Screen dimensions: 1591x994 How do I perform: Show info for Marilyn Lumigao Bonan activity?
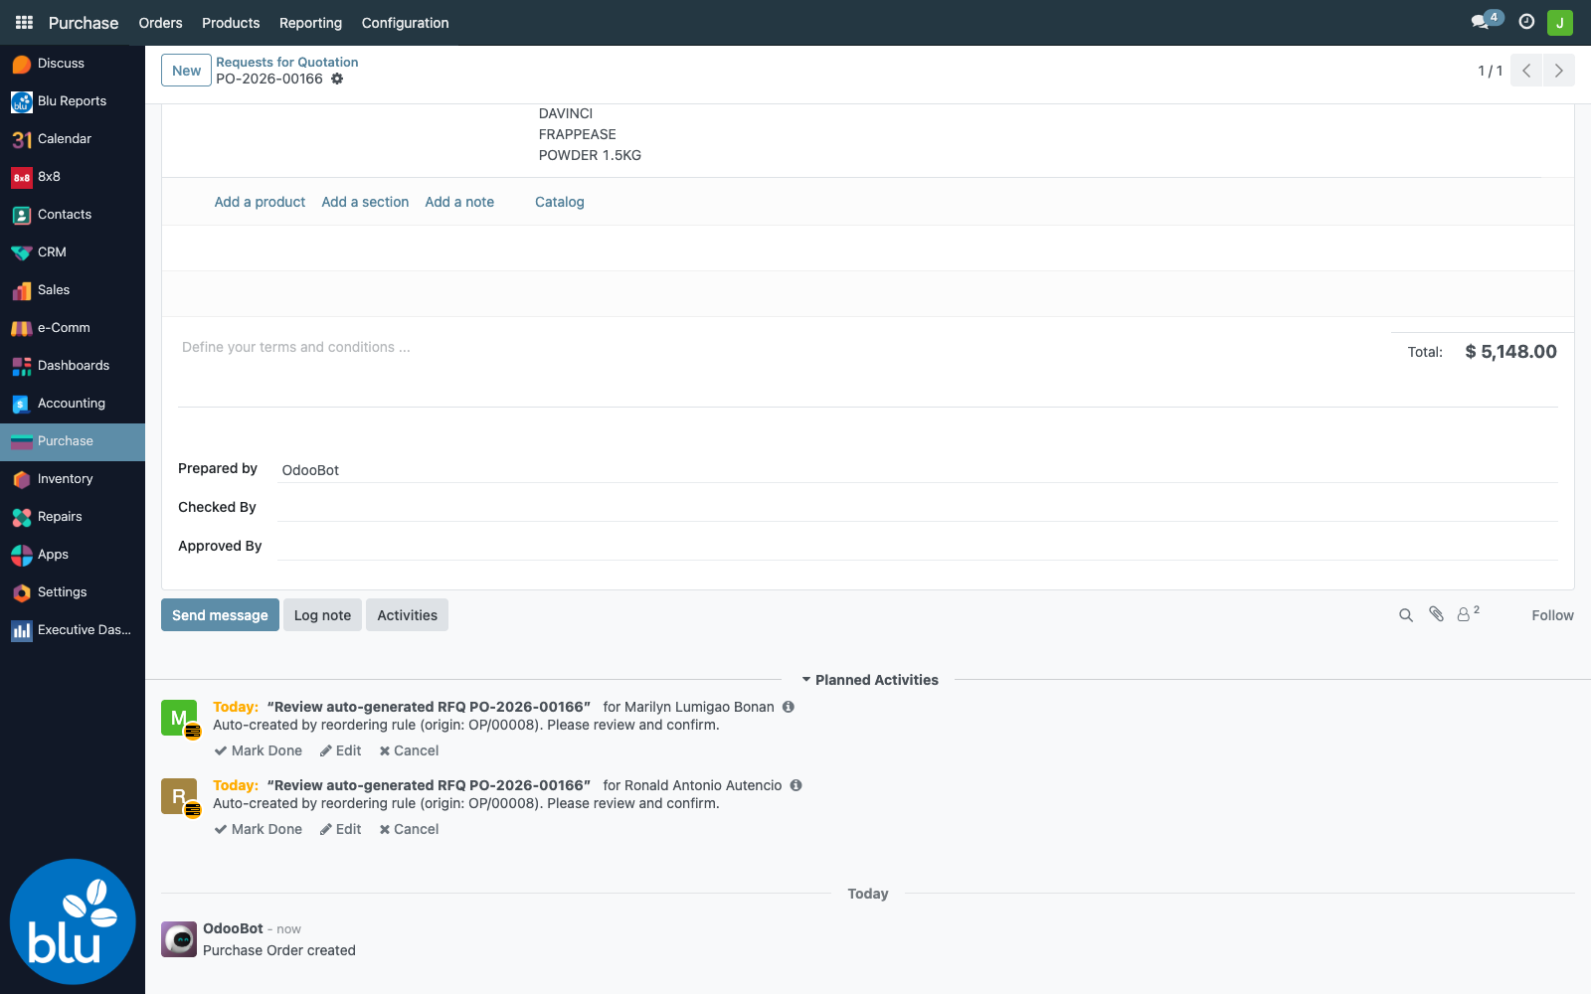tap(789, 707)
